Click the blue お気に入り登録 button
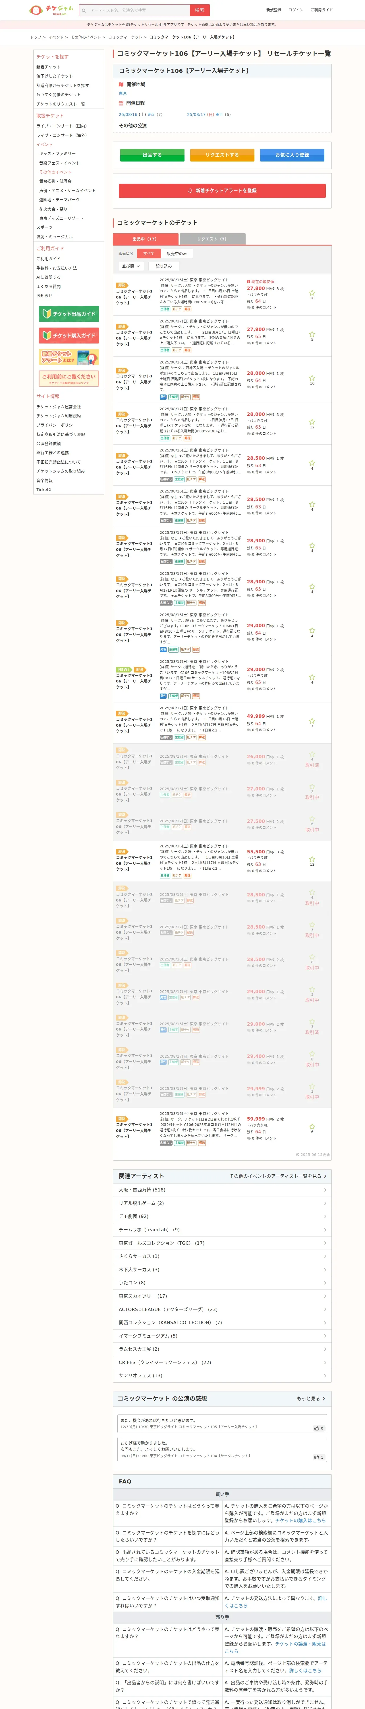The image size is (365, 1709). coord(292,155)
